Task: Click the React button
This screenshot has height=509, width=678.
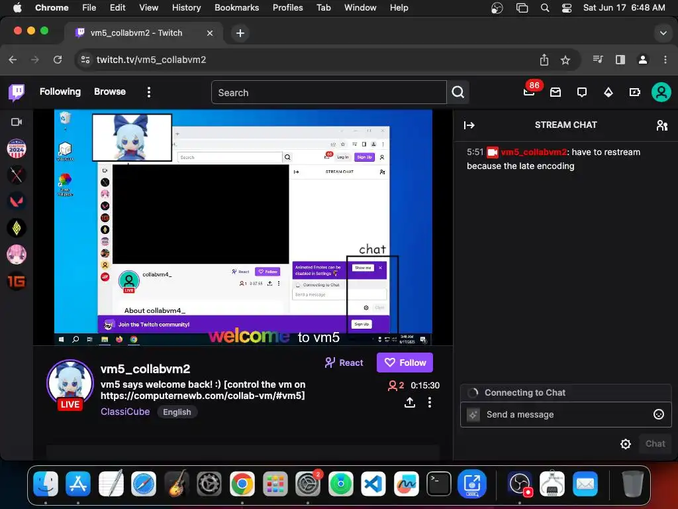Action: click(x=344, y=363)
